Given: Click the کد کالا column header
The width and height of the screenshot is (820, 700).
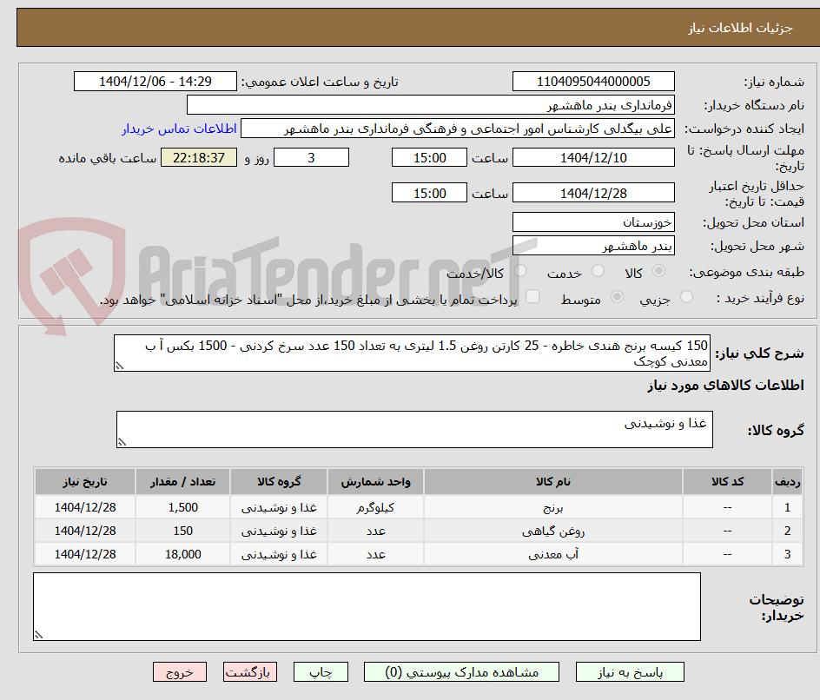Looking at the screenshot, I should [727, 481].
